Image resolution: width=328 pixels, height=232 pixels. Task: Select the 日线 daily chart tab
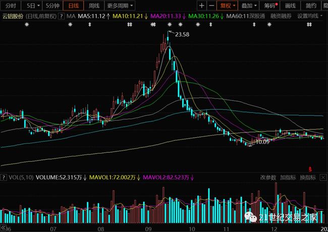click(x=74, y=6)
